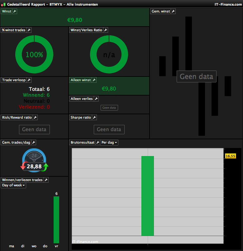Screen dimensions: 243x251
Task: Select the green daily result bar
Action: pos(148,196)
